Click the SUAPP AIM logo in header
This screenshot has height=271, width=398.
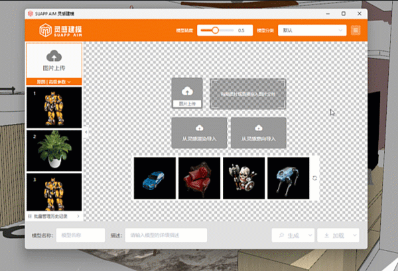[60, 30]
